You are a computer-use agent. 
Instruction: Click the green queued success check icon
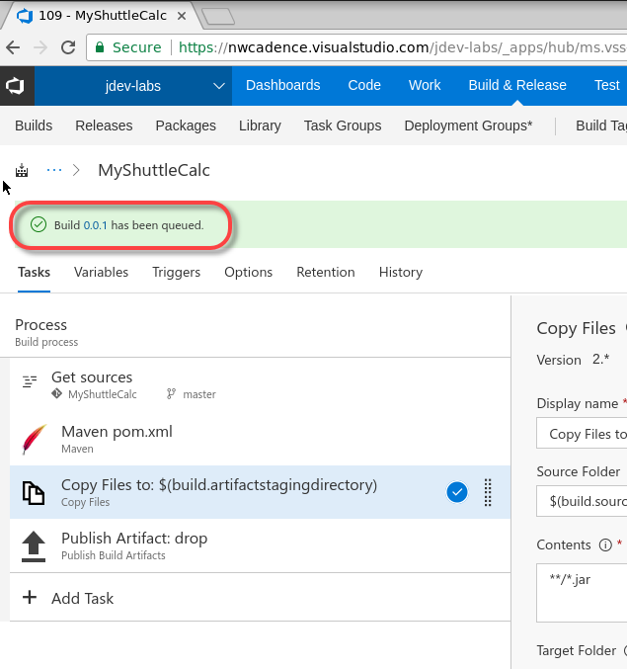[39, 224]
